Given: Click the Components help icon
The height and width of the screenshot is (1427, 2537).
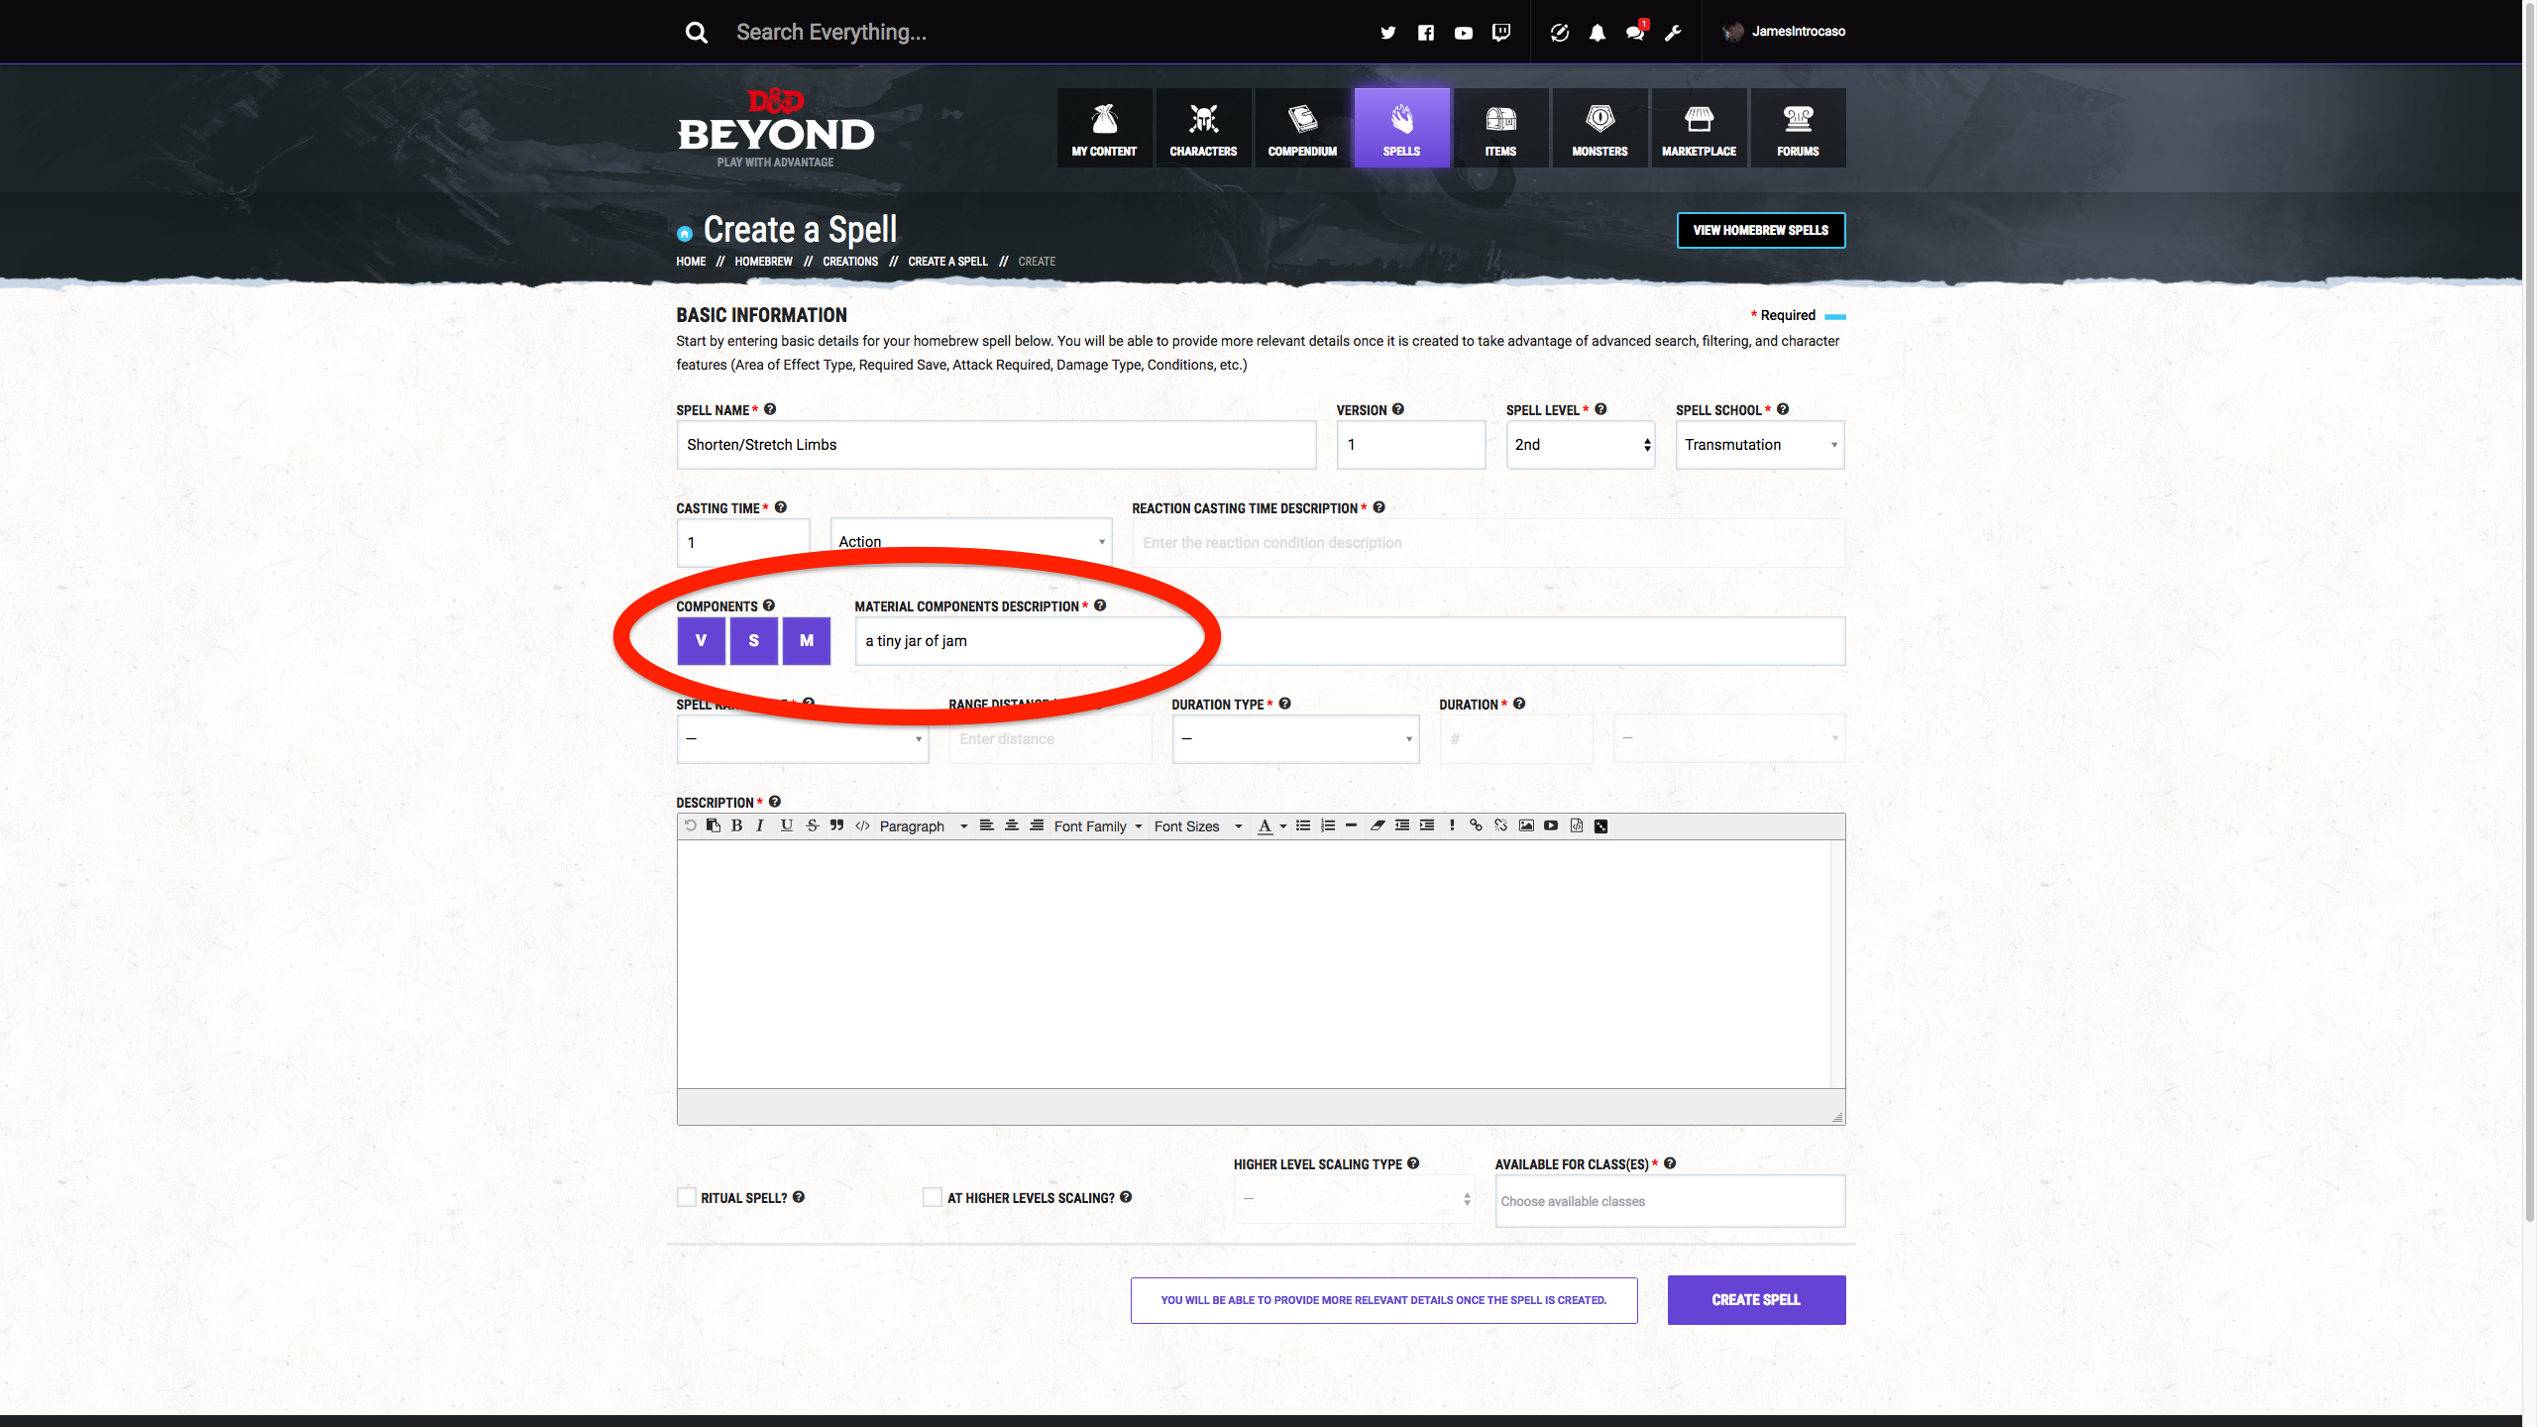Looking at the screenshot, I should [x=769, y=605].
